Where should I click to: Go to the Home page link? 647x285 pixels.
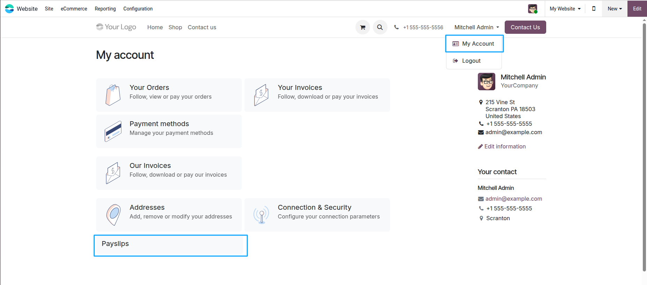[x=155, y=27]
